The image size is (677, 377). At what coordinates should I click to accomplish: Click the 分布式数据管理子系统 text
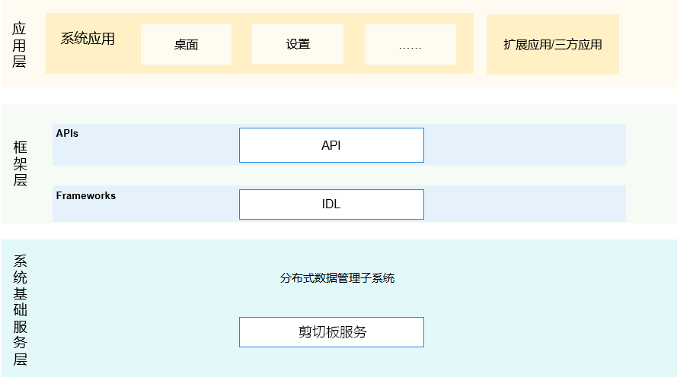coord(337,278)
